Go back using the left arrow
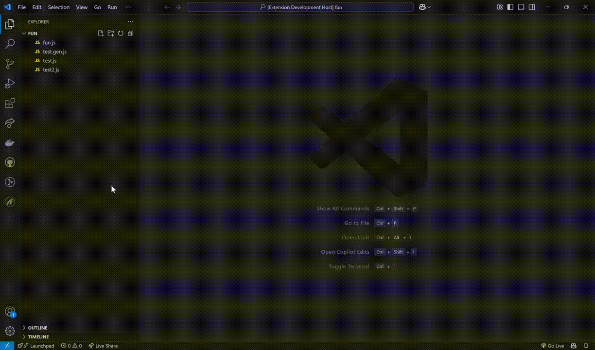 (167, 7)
